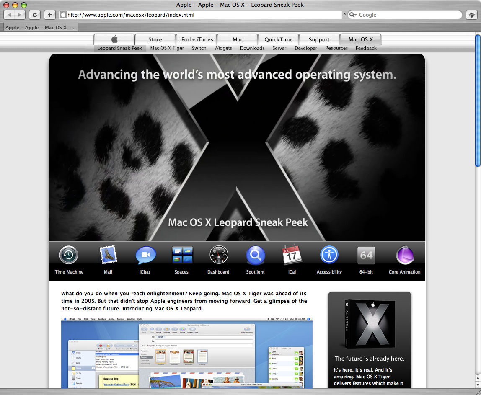The image size is (481, 395).
Task: Click the Time Machine label
Action: pyautogui.click(x=69, y=272)
